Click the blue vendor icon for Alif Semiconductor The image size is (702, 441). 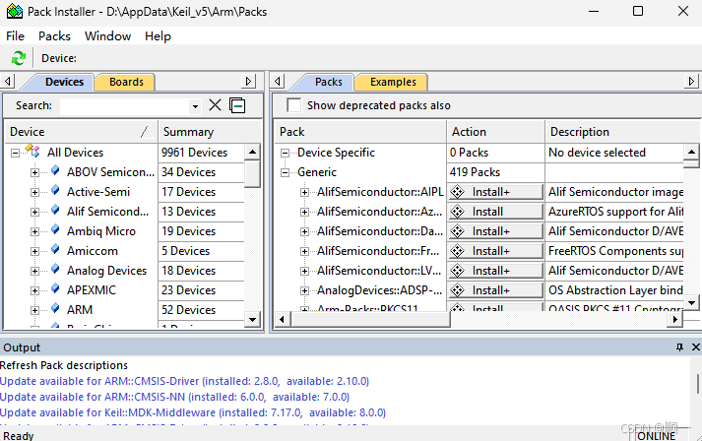[55, 210]
